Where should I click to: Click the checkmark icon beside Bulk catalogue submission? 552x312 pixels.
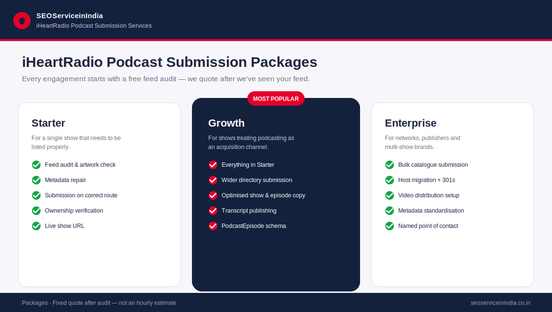coord(390,165)
